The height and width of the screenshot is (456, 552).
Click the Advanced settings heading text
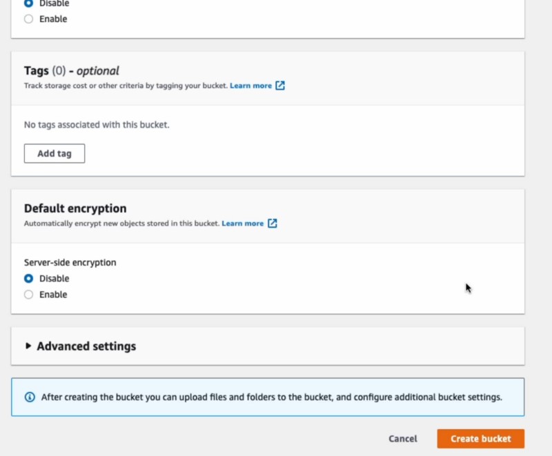click(86, 346)
